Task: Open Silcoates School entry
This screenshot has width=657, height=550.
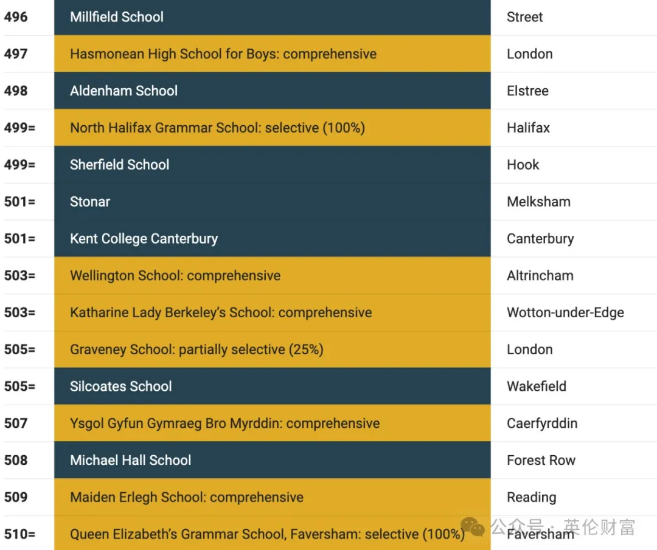Action: pyautogui.click(x=273, y=386)
